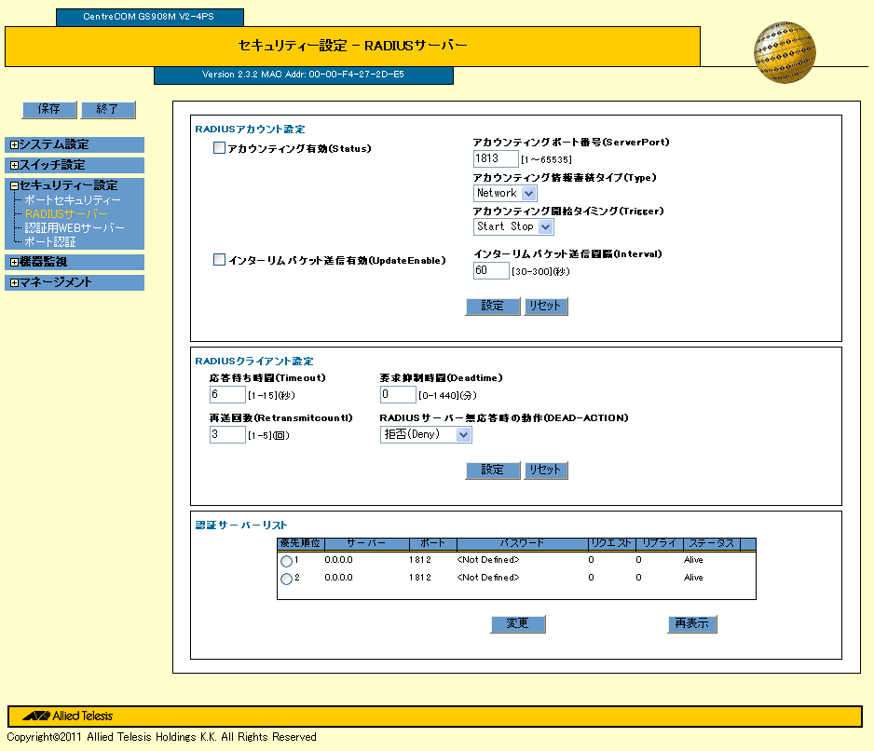Viewport: 874px width, 751px height.
Task: Click 設定 in RADIUSクライアント設定 section
Action: [x=493, y=470]
